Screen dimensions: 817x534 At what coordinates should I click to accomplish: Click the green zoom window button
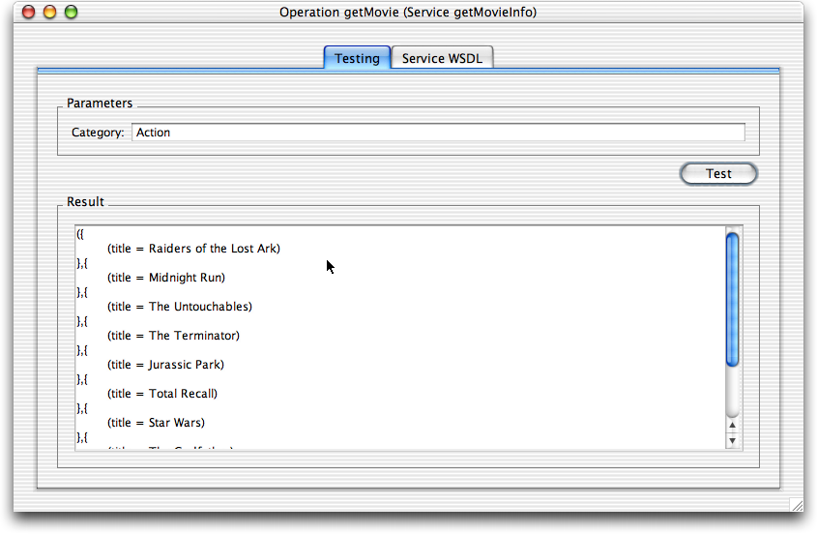pyautogui.click(x=72, y=12)
